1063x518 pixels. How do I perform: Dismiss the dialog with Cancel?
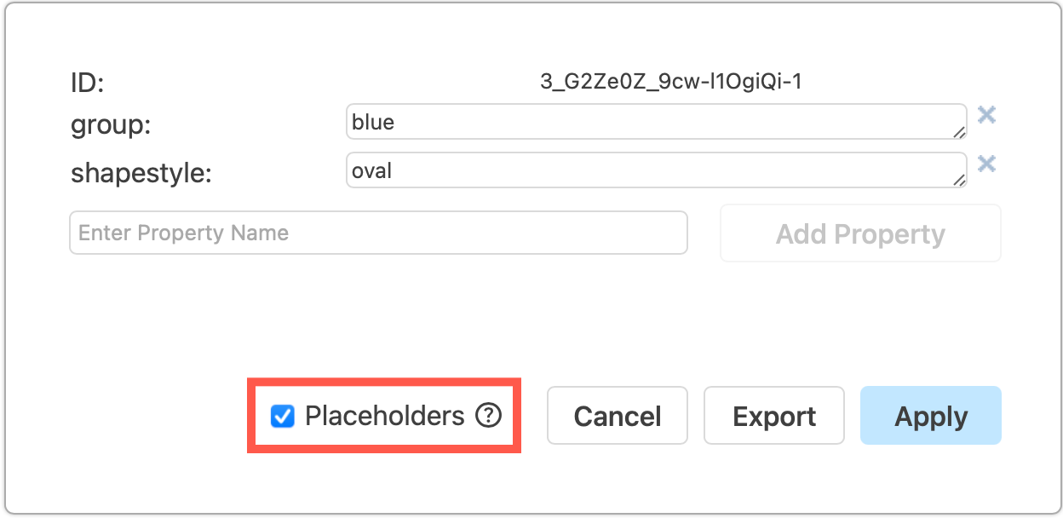(617, 416)
